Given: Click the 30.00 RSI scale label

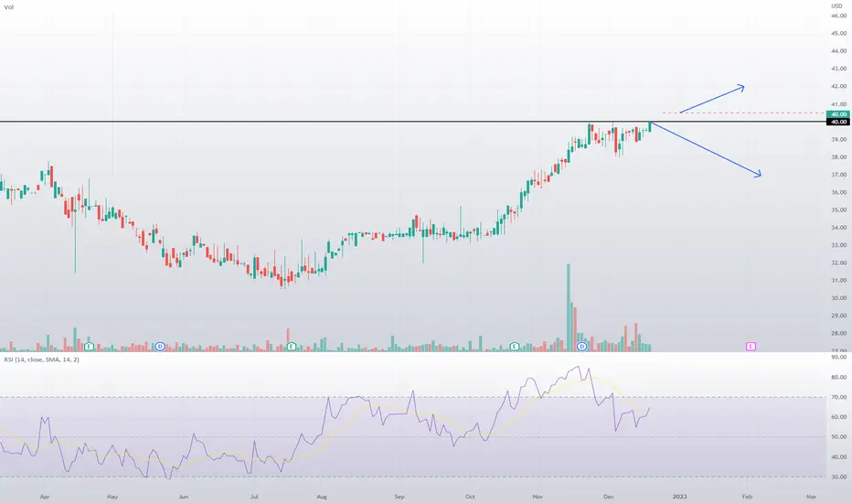Looking at the screenshot, I should 838,476.
